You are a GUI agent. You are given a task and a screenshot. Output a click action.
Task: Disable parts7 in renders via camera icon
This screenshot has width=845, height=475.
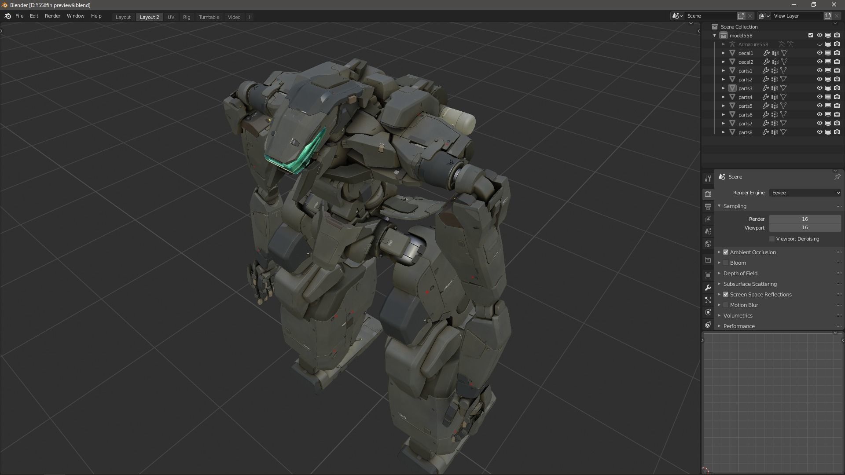(837, 123)
